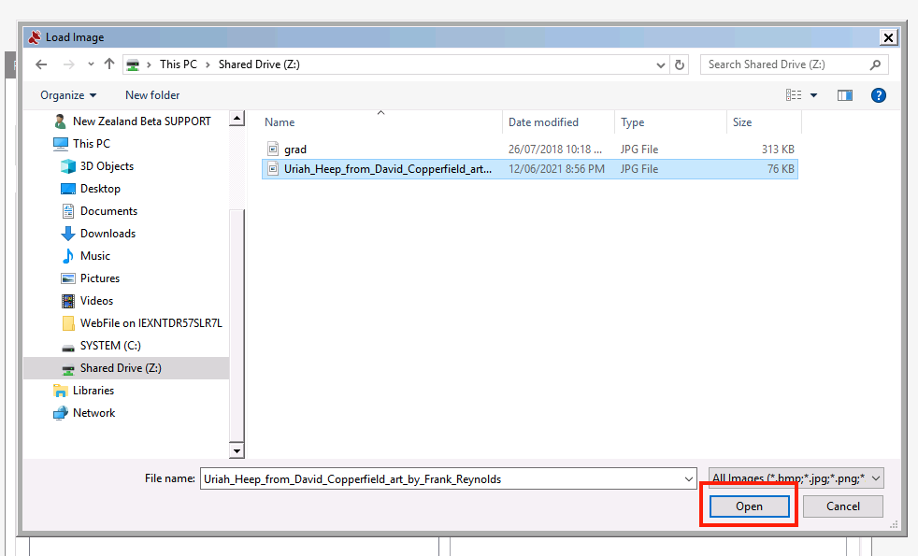Open Desktop in the navigation pane
The image size is (918, 556).
point(91,189)
